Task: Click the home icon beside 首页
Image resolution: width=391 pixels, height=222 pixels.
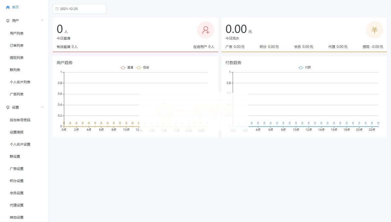Action: click(x=8, y=7)
